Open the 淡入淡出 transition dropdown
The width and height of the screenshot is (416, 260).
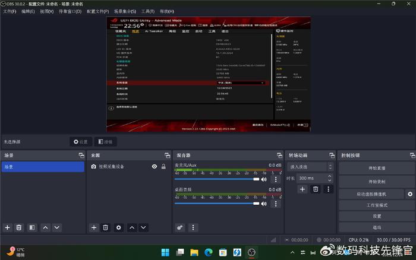310,167
